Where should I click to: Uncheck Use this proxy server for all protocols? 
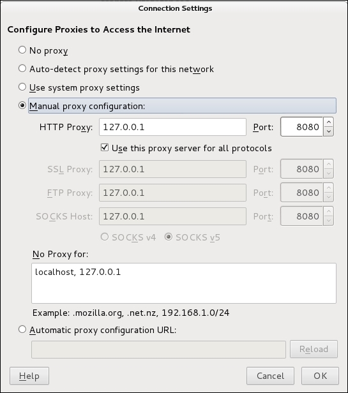pos(105,147)
